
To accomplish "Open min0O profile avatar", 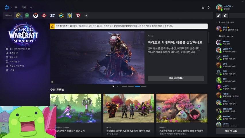I will point(219,7).
